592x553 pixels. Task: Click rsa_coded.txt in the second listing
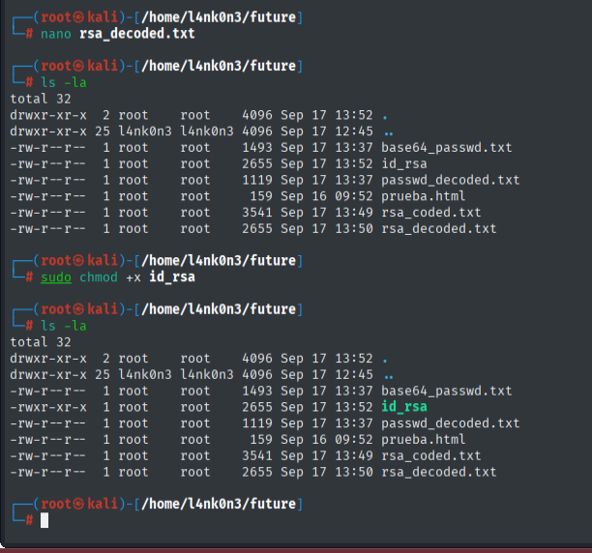[x=430, y=456]
